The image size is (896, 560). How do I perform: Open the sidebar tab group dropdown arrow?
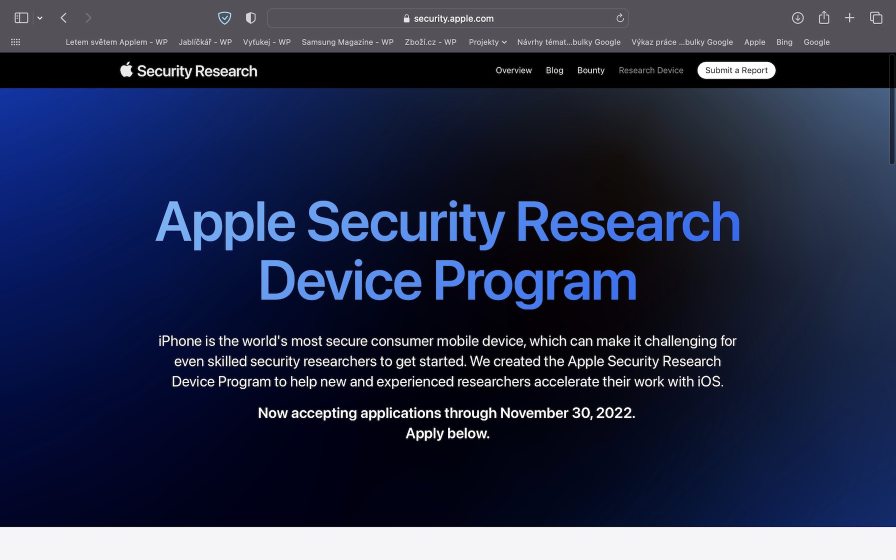pyautogui.click(x=40, y=18)
